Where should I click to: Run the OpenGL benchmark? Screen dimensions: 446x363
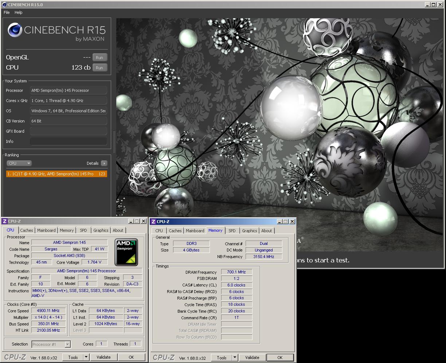click(x=99, y=58)
